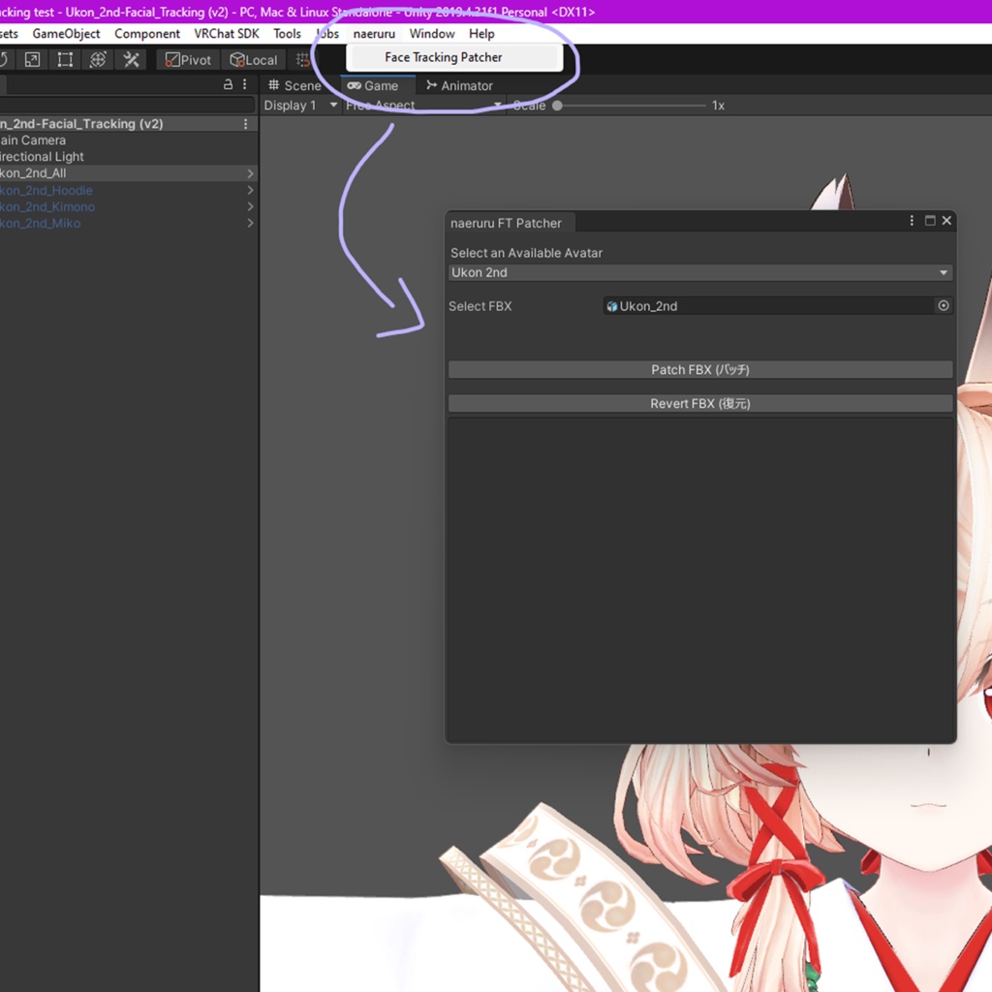Open the Select an Available Avatar dropdown
992x992 pixels.
(699, 272)
